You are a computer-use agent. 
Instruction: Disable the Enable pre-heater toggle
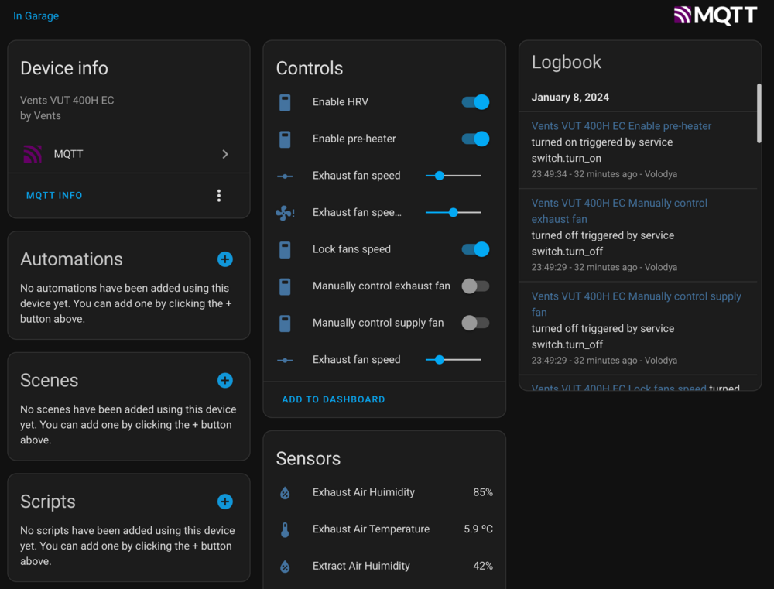tap(475, 139)
